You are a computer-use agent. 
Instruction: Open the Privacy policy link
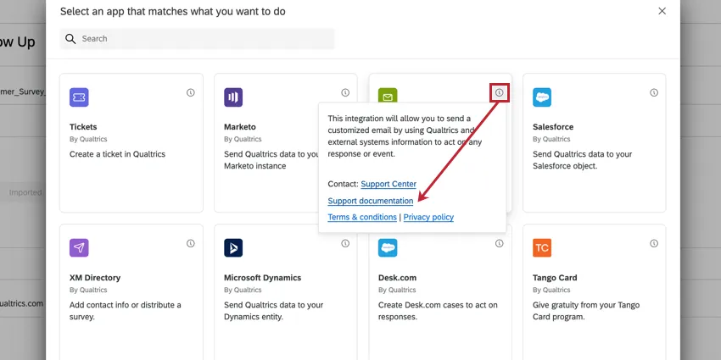click(x=428, y=217)
